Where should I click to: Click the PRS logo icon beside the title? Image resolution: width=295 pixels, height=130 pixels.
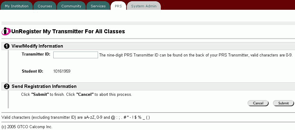(6, 31)
